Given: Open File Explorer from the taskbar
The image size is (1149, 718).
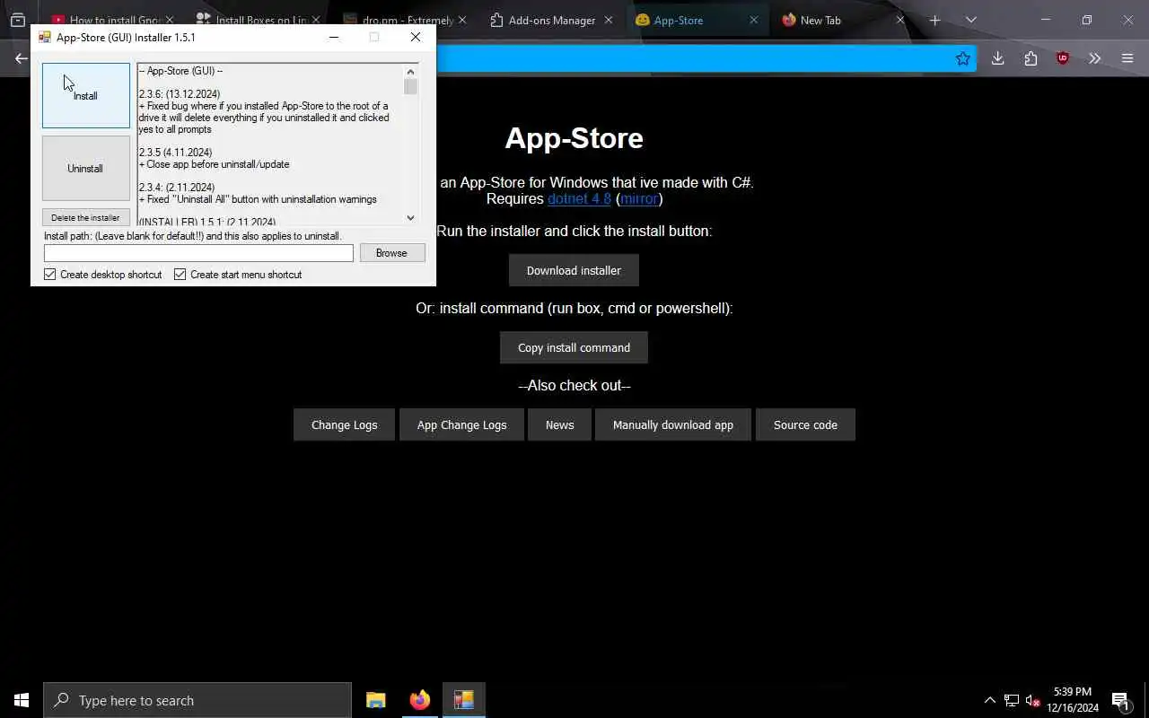Looking at the screenshot, I should click(x=376, y=700).
